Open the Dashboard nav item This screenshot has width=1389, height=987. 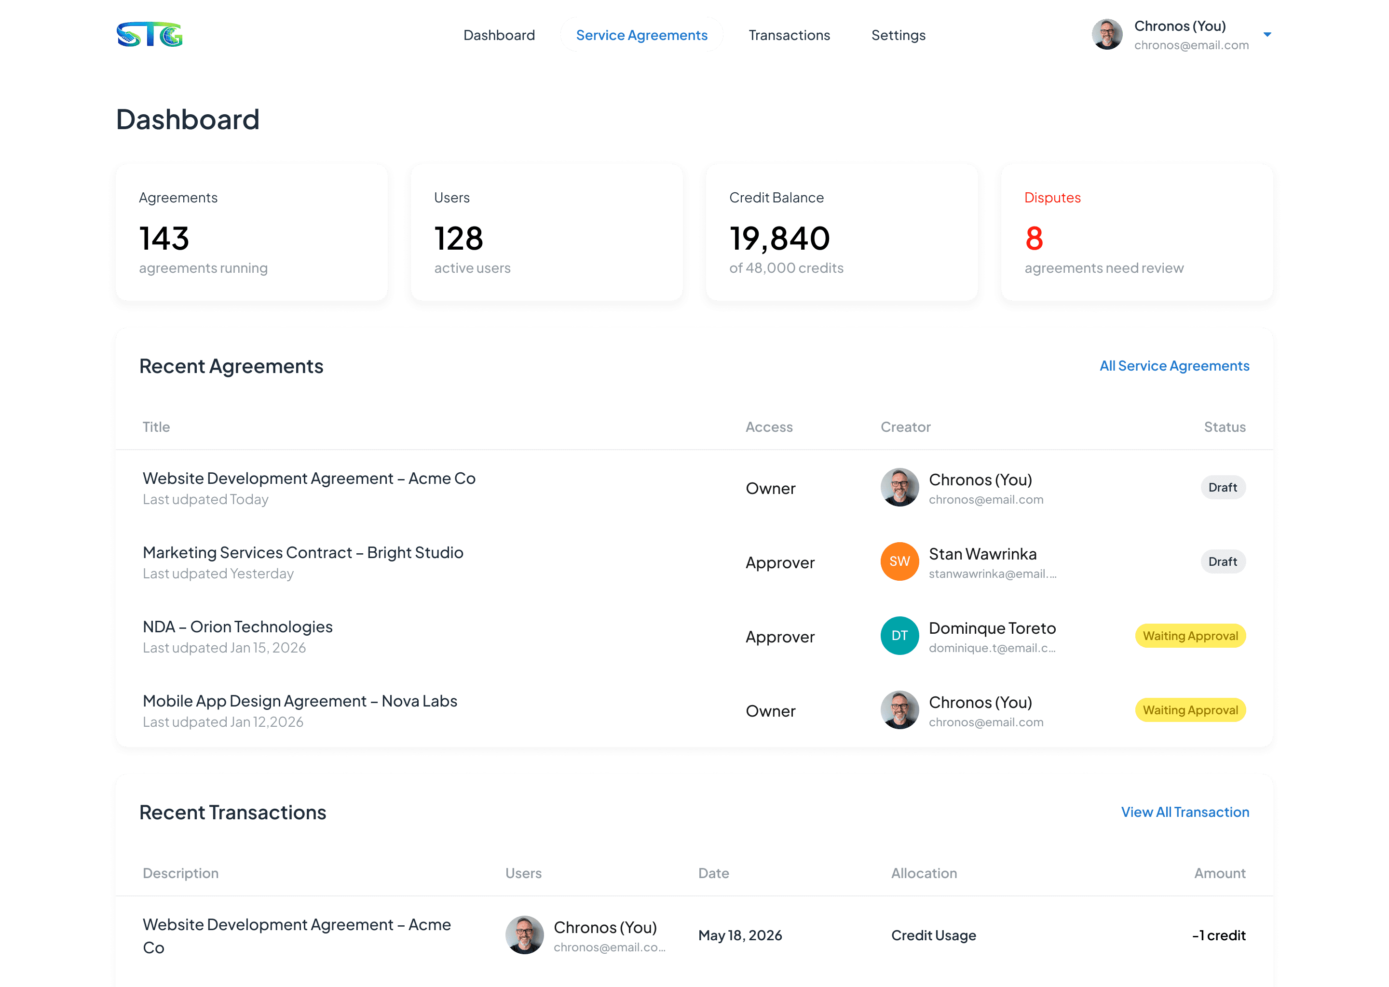499,35
